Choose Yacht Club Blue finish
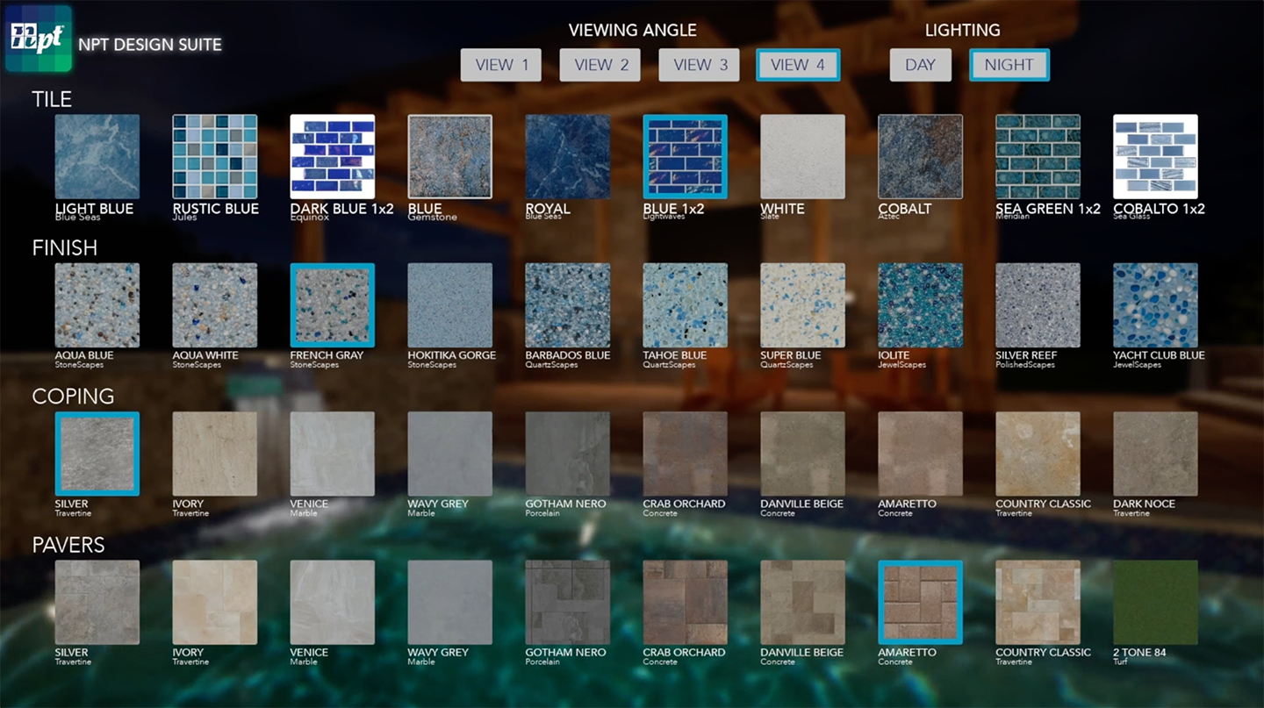The image size is (1264, 708). click(x=1156, y=305)
